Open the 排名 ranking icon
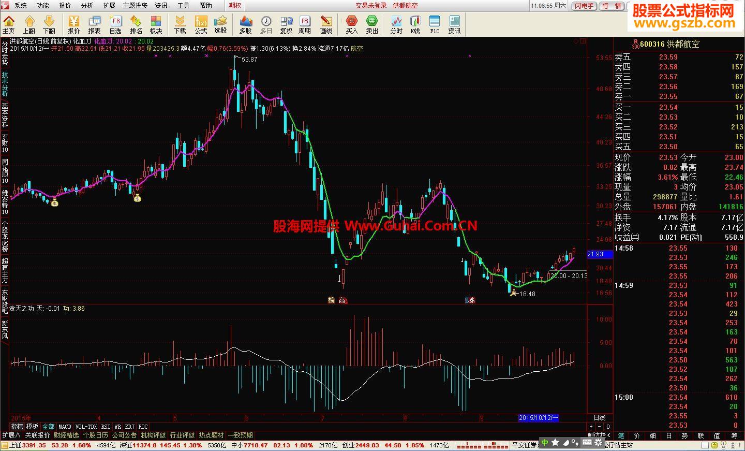 tap(136, 24)
